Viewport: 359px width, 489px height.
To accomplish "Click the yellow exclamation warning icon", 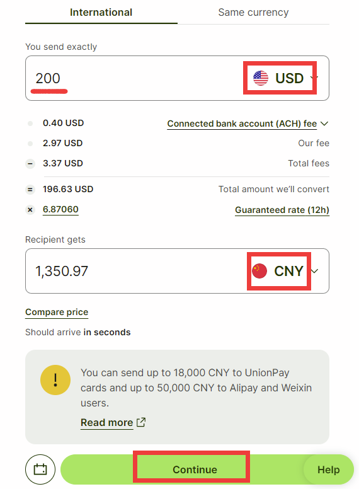I will click(55, 380).
